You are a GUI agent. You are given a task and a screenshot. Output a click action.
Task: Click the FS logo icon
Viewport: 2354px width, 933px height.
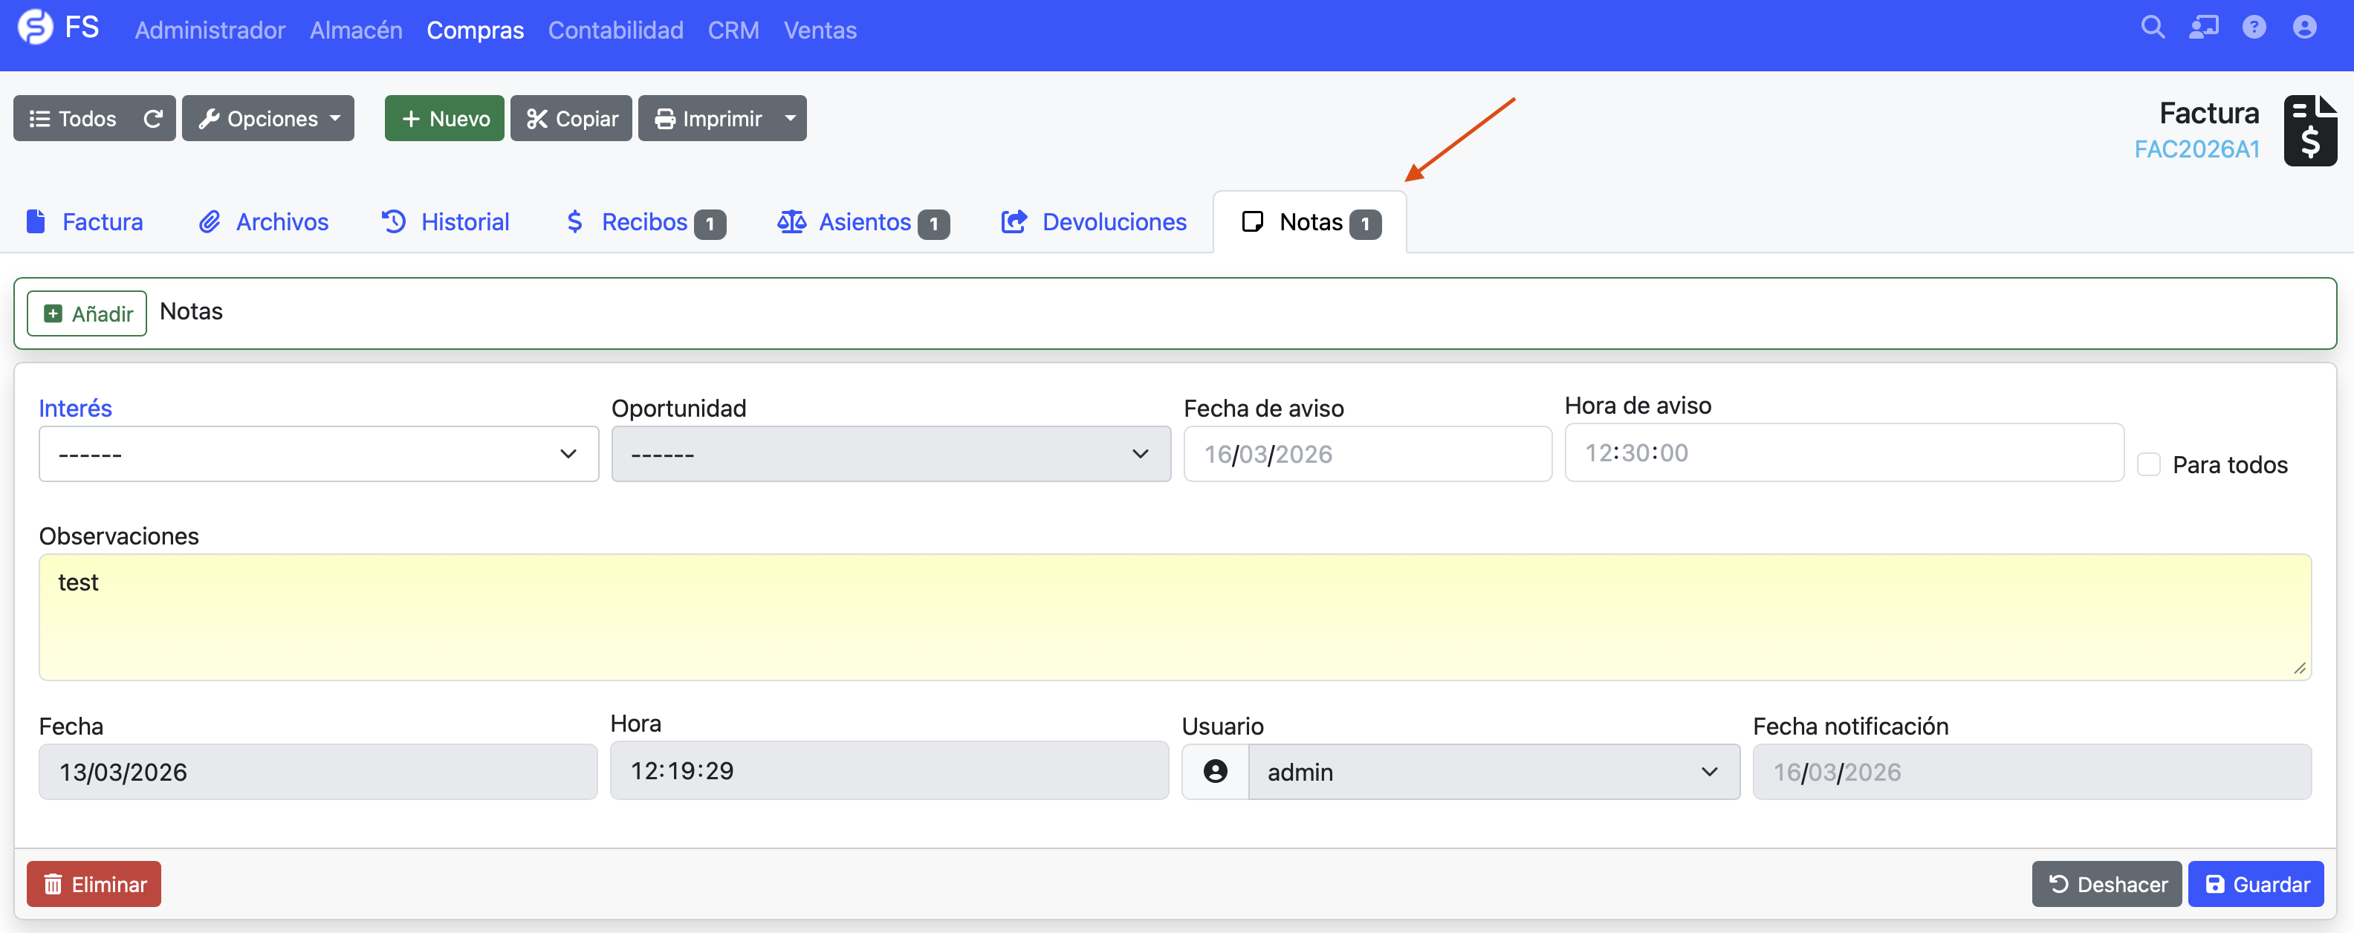point(36,27)
